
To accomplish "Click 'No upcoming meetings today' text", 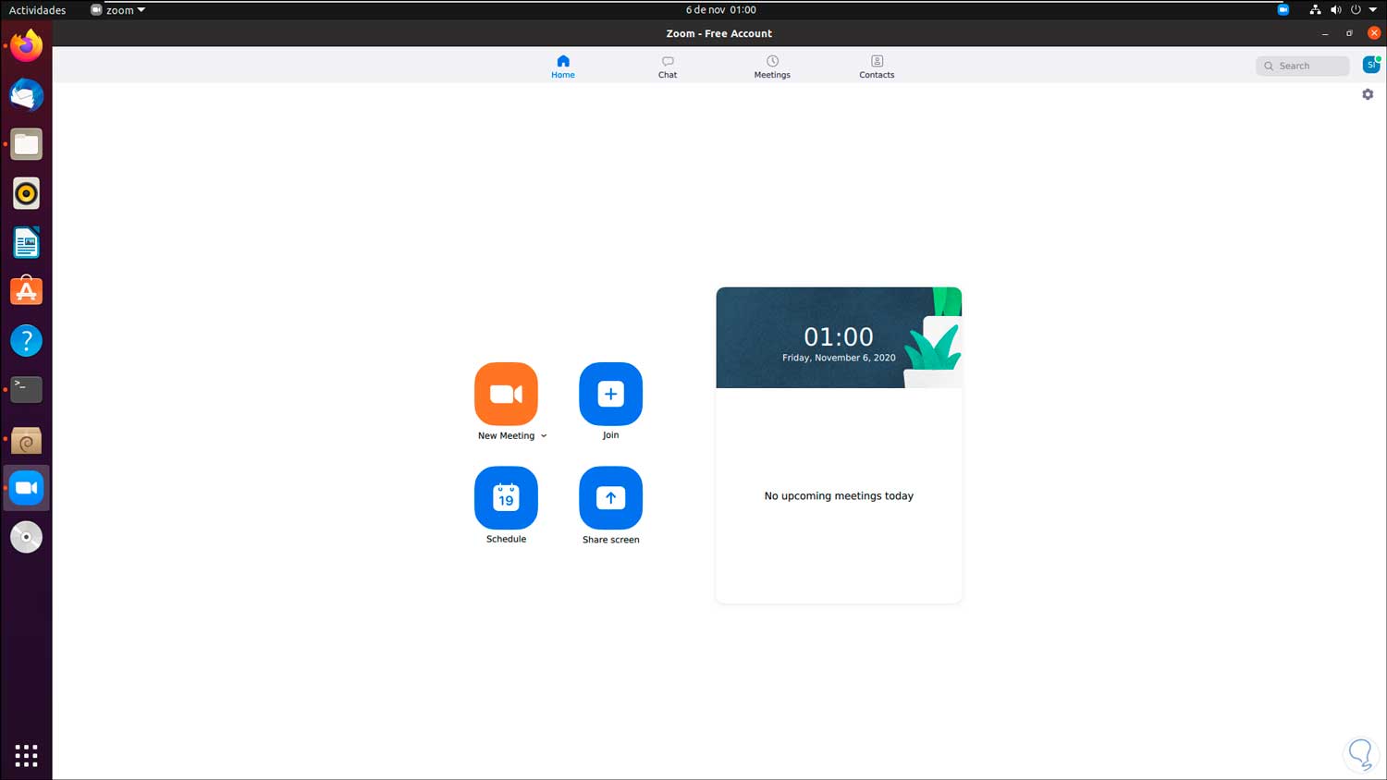I will [x=839, y=496].
